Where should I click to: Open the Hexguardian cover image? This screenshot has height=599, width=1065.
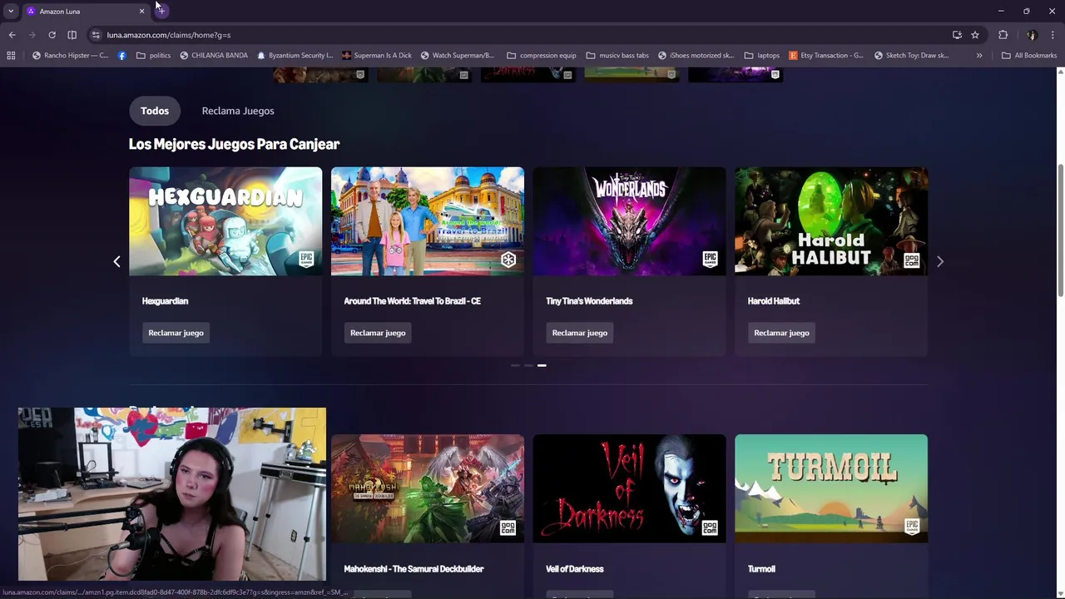(x=225, y=221)
